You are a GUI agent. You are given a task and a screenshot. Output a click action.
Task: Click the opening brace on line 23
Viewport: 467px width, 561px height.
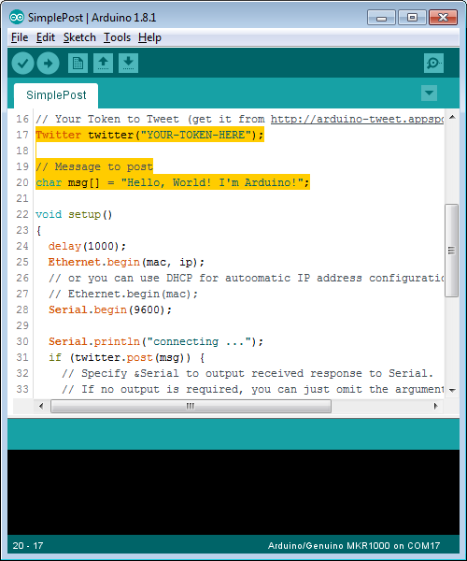tap(38, 230)
